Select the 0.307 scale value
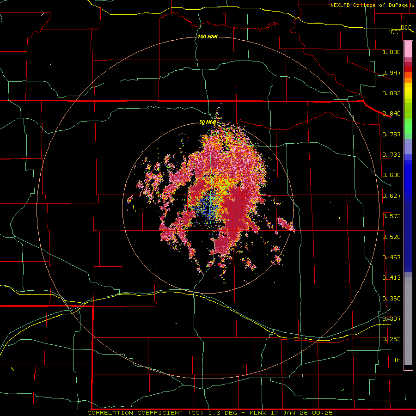 (392, 318)
